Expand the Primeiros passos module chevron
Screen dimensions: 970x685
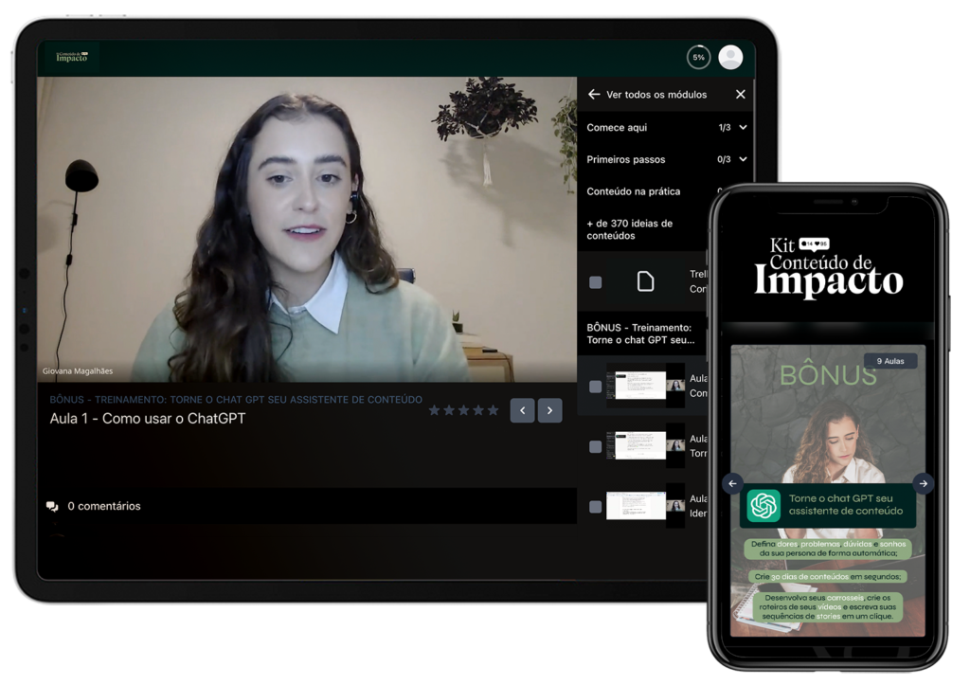click(743, 160)
